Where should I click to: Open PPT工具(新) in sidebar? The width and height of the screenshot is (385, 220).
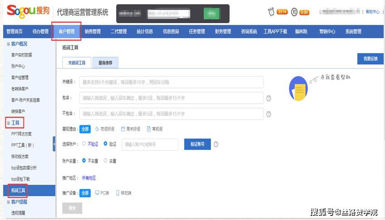click(23, 145)
